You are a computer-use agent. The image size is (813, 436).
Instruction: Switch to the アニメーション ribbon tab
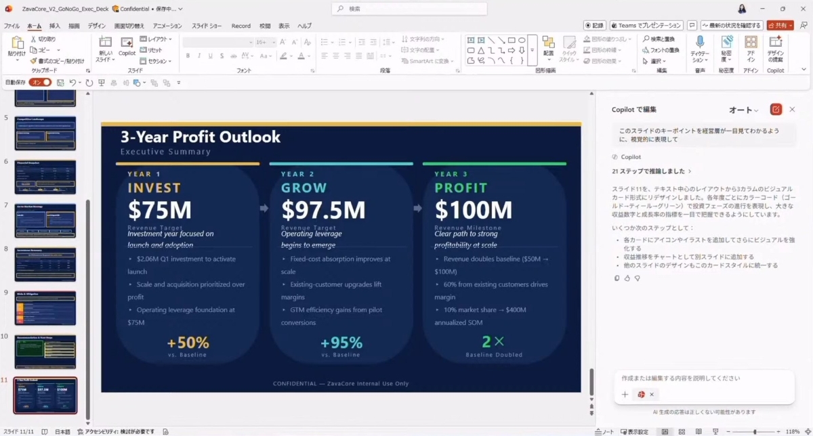(x=167, y=26)
